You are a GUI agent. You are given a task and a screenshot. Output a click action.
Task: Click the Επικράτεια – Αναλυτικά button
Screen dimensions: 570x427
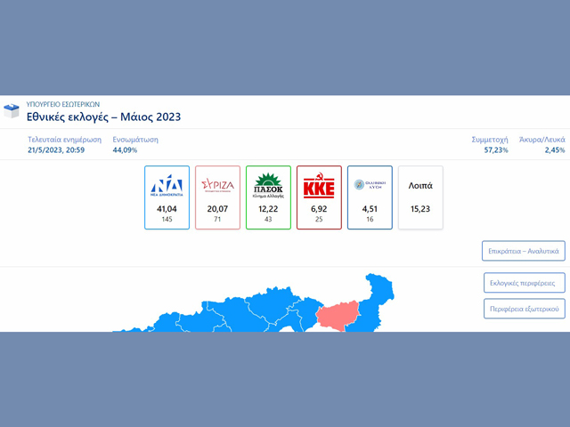[x=523, y=251]
